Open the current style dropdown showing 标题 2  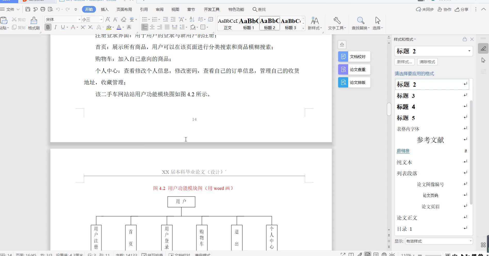(x=469, y=51)
